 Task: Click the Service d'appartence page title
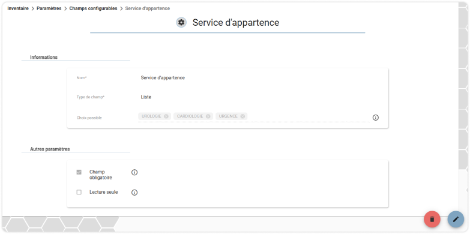coord(236,22)
